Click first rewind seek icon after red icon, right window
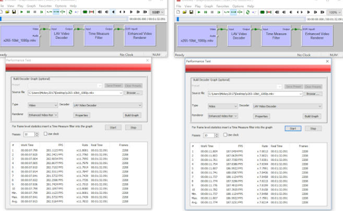 coord(277,12)
